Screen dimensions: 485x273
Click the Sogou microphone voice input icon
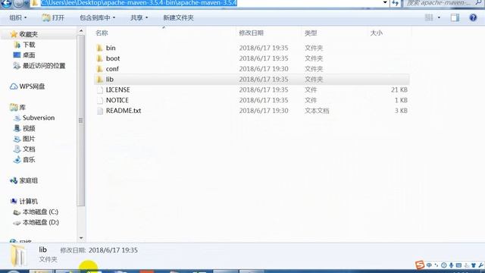pos(452,265)
